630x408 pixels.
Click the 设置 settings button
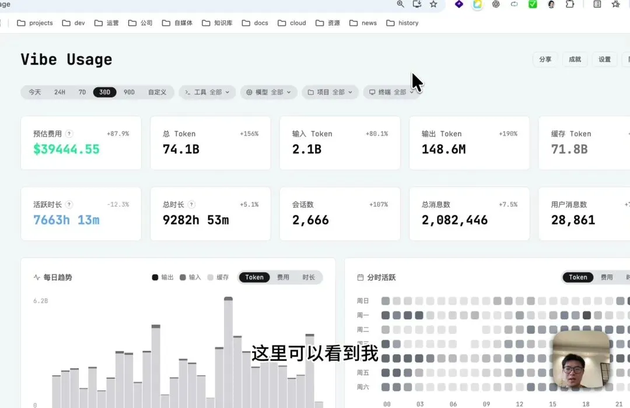tap(605, 60)
